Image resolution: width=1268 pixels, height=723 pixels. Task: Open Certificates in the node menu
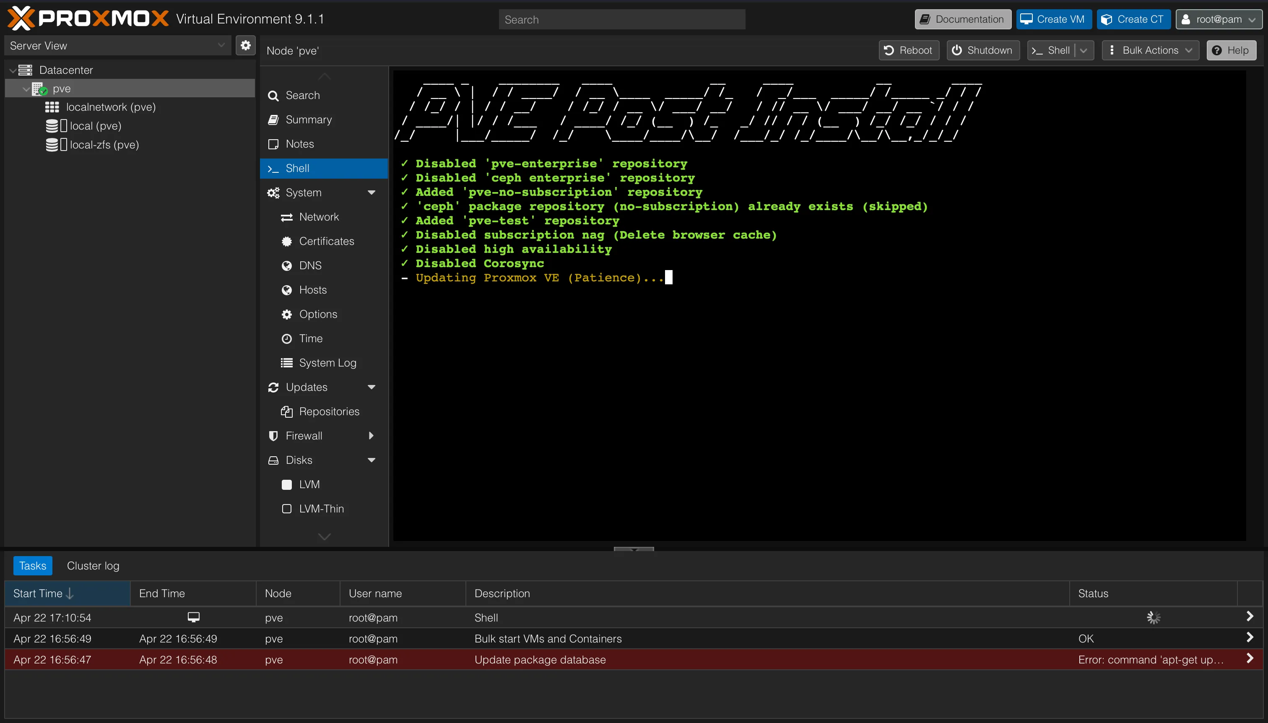pos(324,241)
